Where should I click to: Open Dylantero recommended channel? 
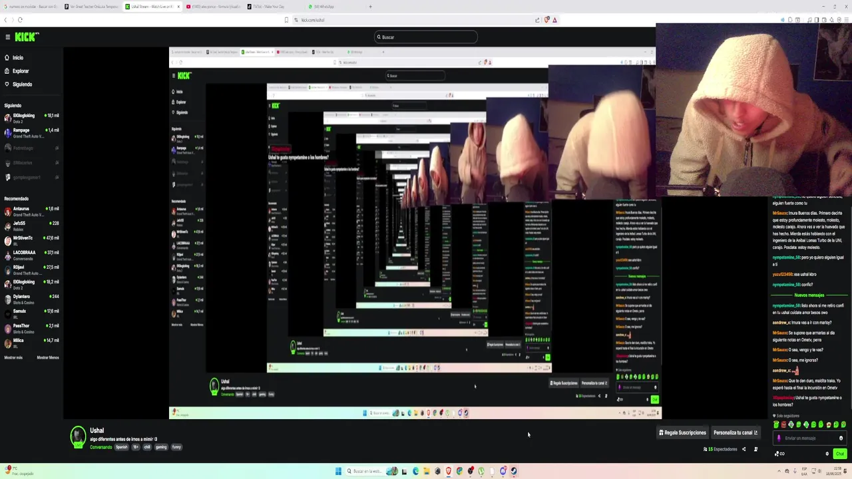31,299
